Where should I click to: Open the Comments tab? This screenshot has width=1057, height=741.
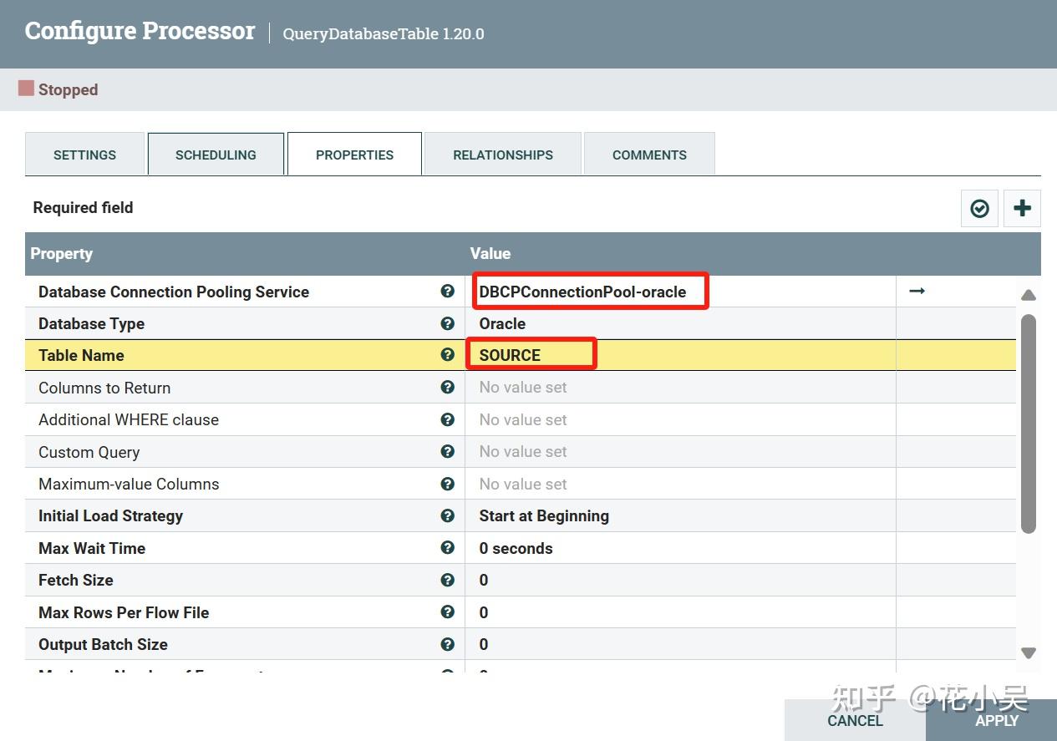coord(649,155)
